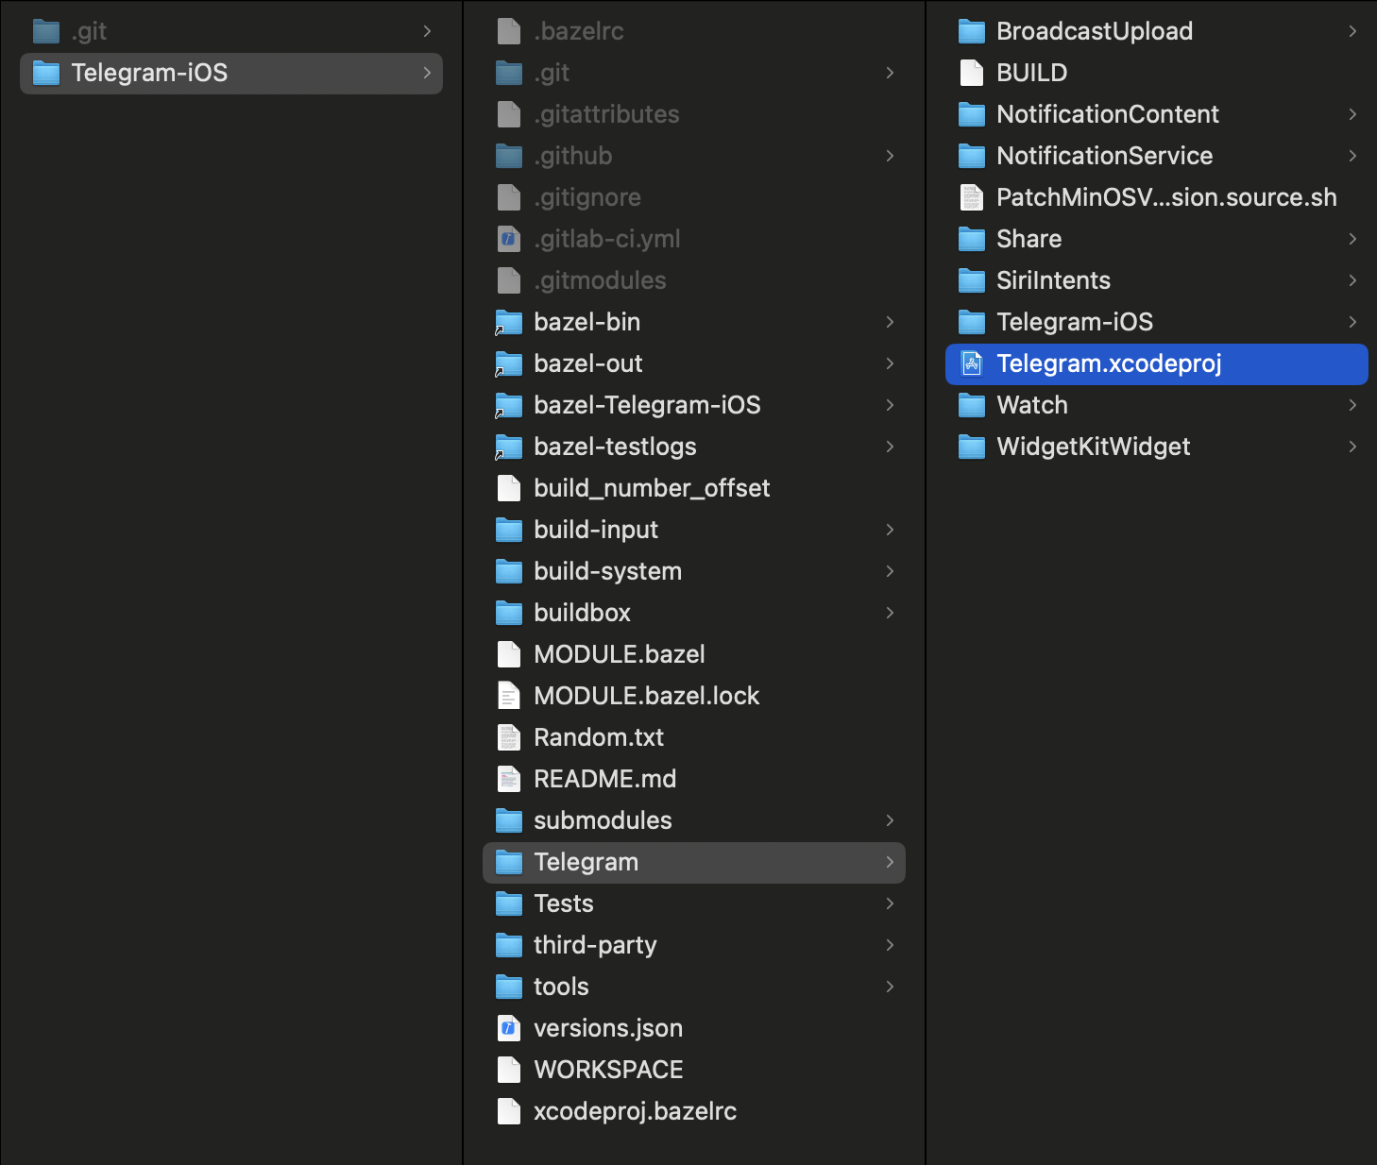Expand the Share folder chevron

pos(1352,239)
